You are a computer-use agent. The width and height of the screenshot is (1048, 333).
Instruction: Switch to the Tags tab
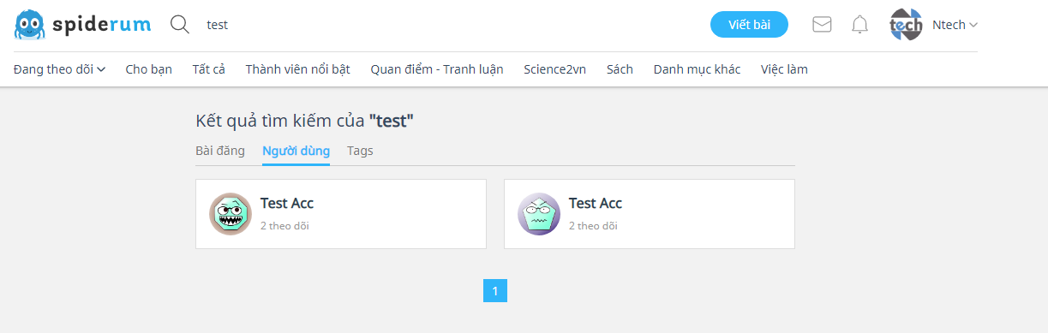pyautogui.click(x=360, y=151)
